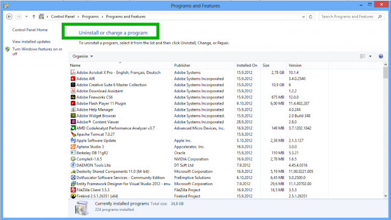This screenshot has height=220, width=391.
Task: Click the Firebird Project publisher cell
Action: tap(187, 196)
